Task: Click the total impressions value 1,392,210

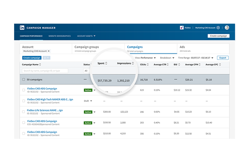Action: (x=123, y=81)
